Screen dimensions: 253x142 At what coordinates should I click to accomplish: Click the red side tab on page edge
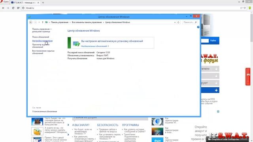pyautogui.click(x=248, y=77)
